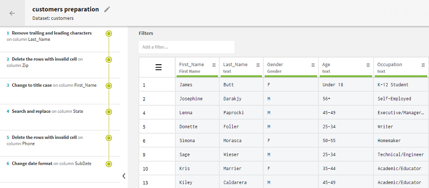
Task: Open the First Name column type dropdown
Action: [189, 71]
